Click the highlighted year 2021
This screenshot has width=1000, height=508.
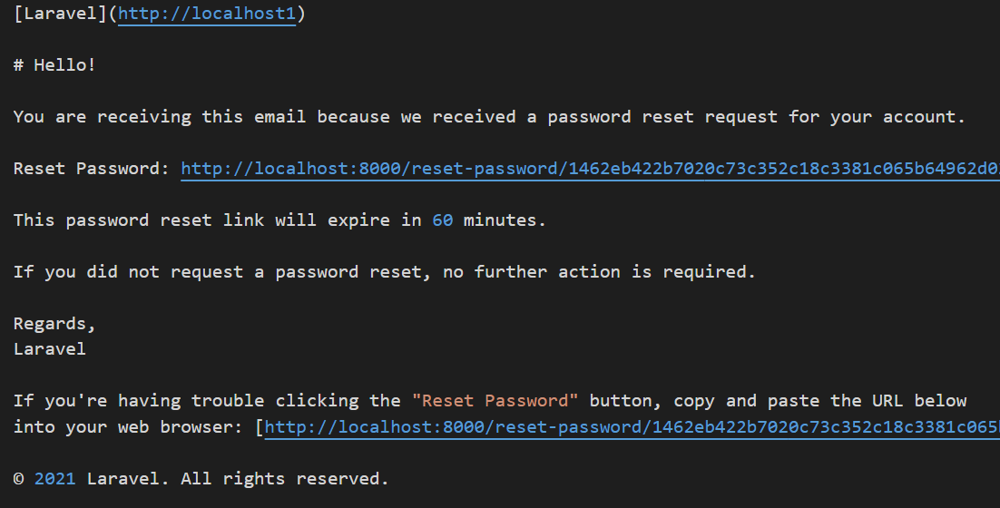(x=54, y=479)
